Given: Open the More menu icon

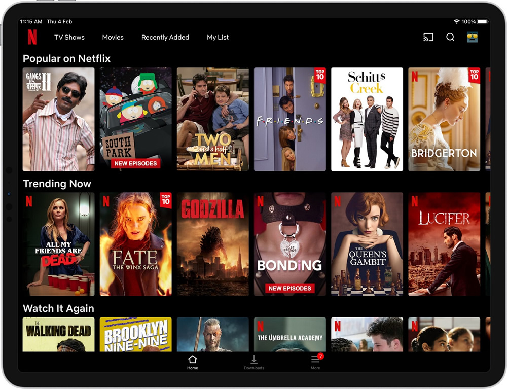Looking at the screenshot, I should pos(315,360).
